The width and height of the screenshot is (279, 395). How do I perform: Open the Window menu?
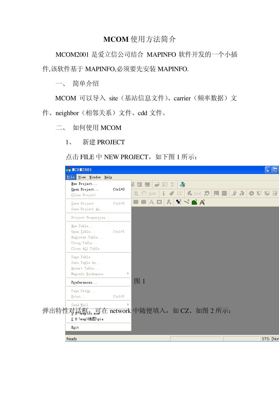click(95, 177)
